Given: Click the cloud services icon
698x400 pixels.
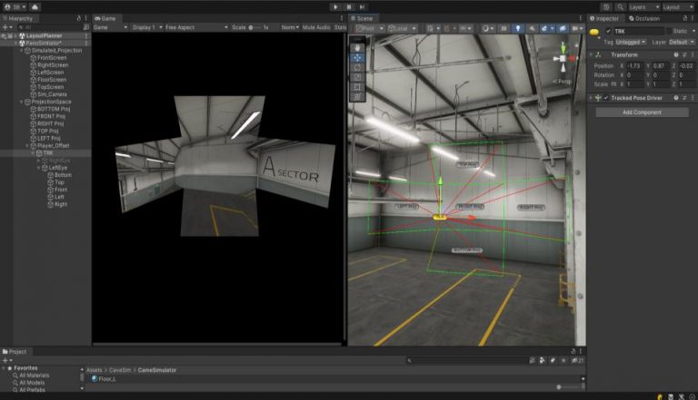Looking at the screenshot, I should pos(35,6).
